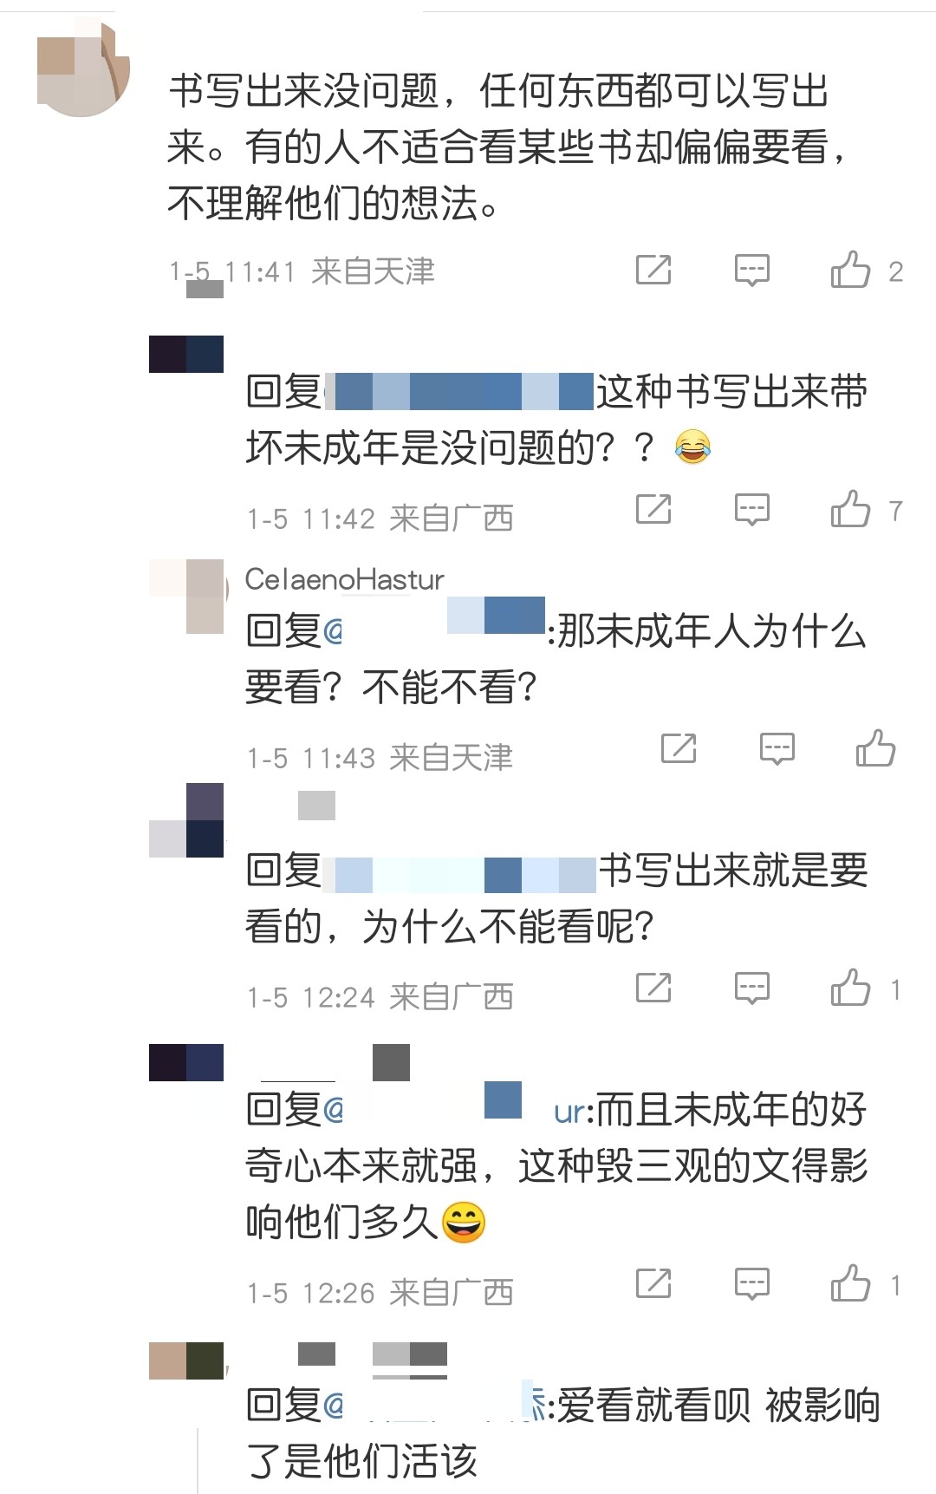Screen dimensions: 936x1494
Task: Like the 11:42 reply from 广西
Action: click(x=850, y=509)
